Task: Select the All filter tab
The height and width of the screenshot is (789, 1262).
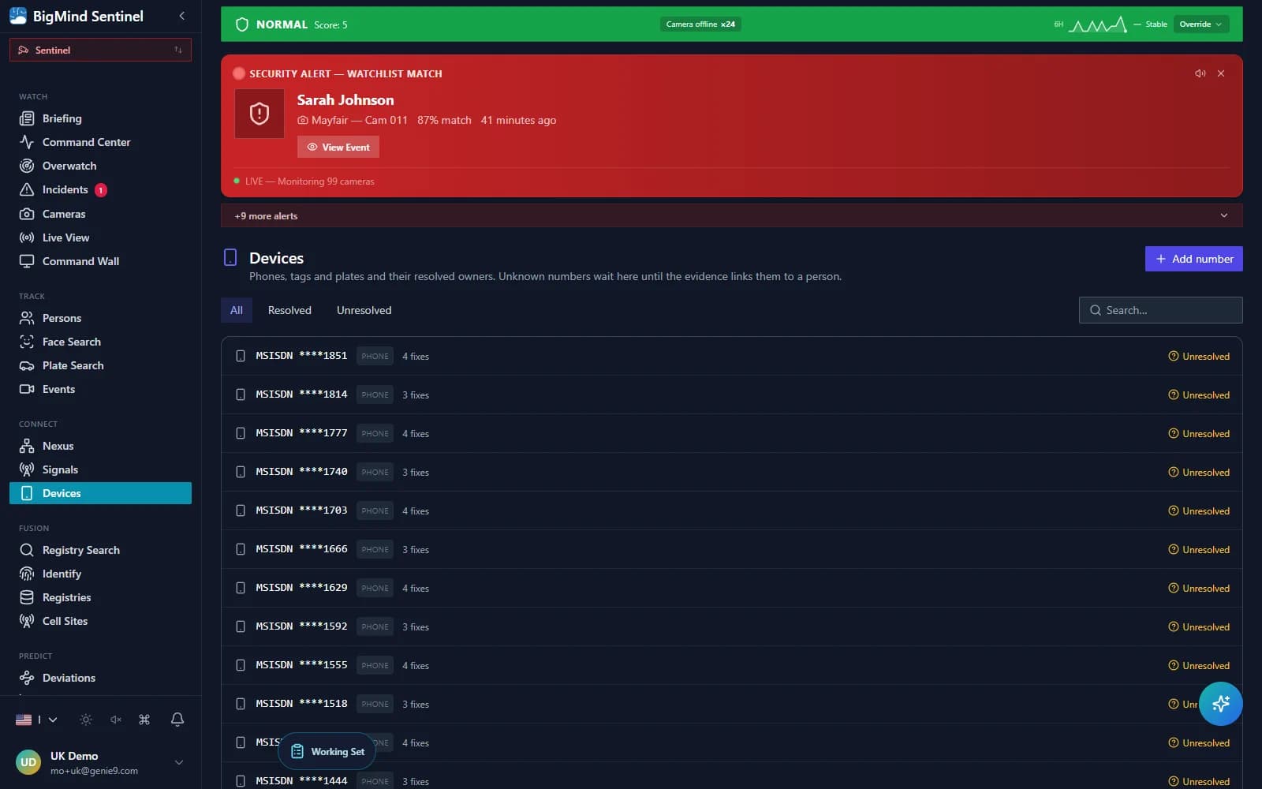Action: [237, 310]
